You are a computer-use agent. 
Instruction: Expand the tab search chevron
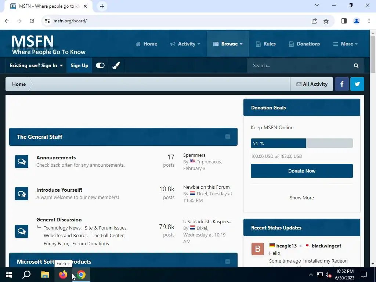pyautogui.click(x=317, y=5)
